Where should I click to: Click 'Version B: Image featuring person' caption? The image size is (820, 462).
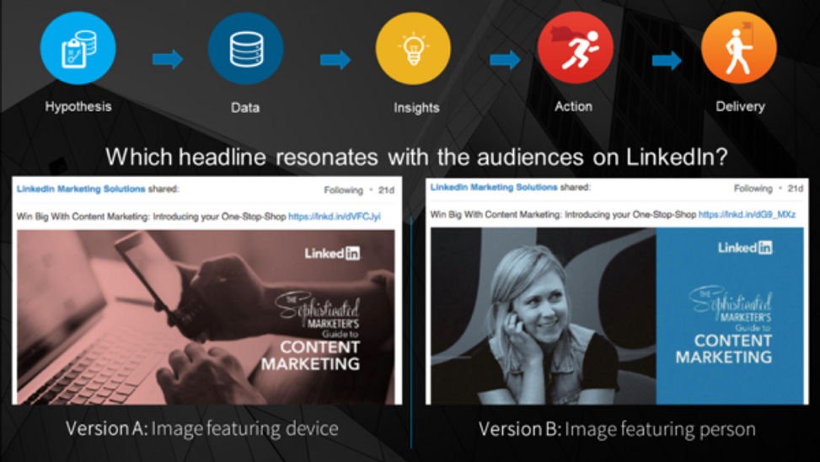[x=617, y=430]
